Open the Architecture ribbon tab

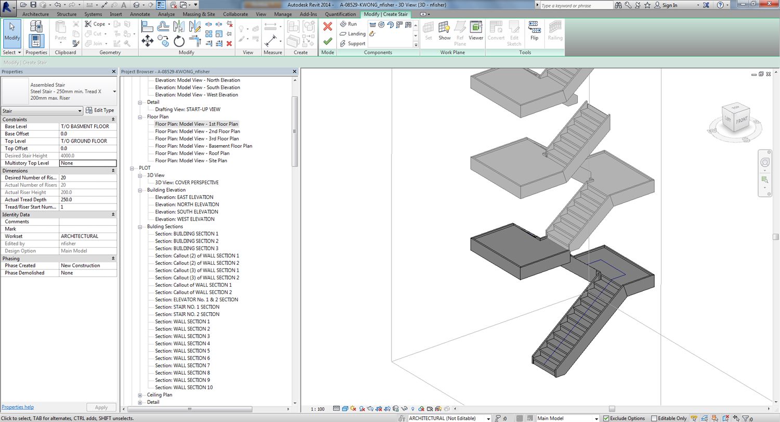[x=36, y=14]
